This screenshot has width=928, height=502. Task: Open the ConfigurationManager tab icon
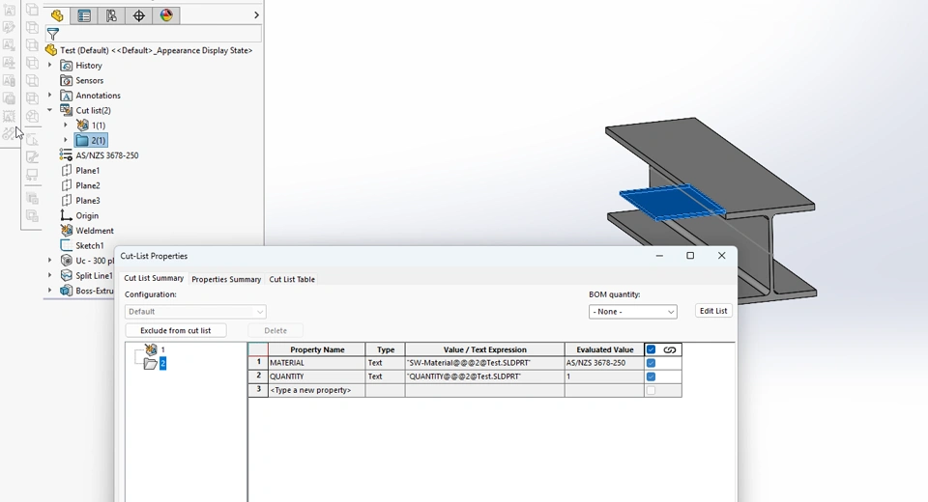(x=111, y=15)
